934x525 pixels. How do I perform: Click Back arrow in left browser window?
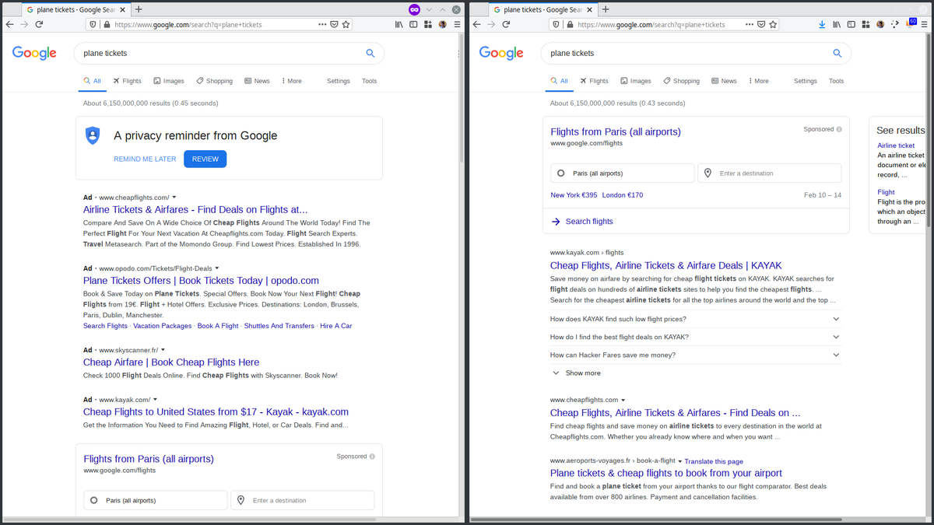click(9, 24)
